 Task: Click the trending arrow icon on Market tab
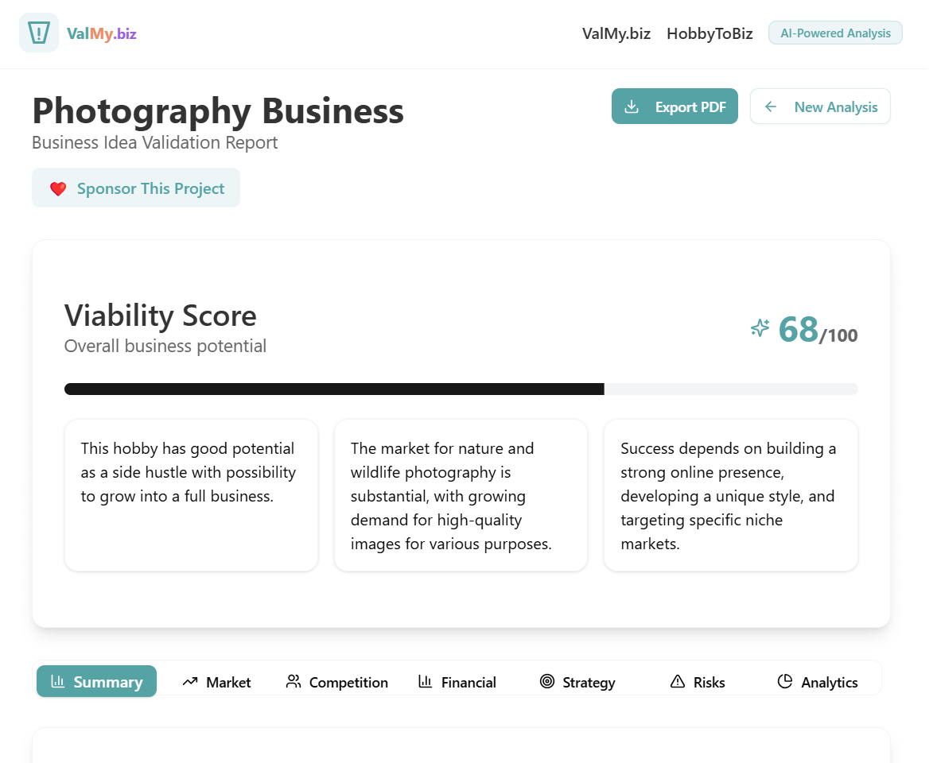coord(190,682)
